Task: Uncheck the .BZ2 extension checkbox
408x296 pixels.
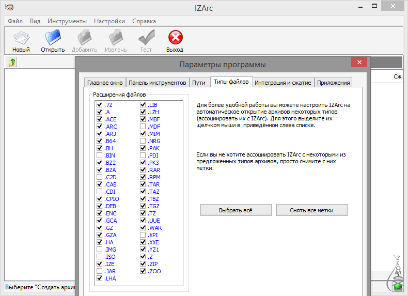Action: point(99,163)
